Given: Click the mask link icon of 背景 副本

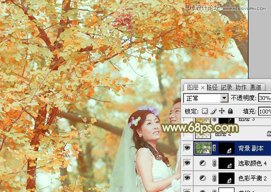Looking at the screenshot, I should (x=214, y=148).
